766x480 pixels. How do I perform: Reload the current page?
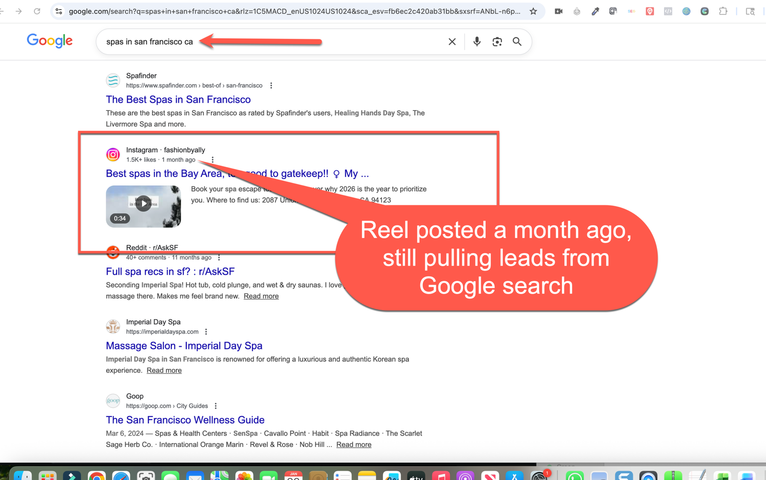[x=37, y=11]
